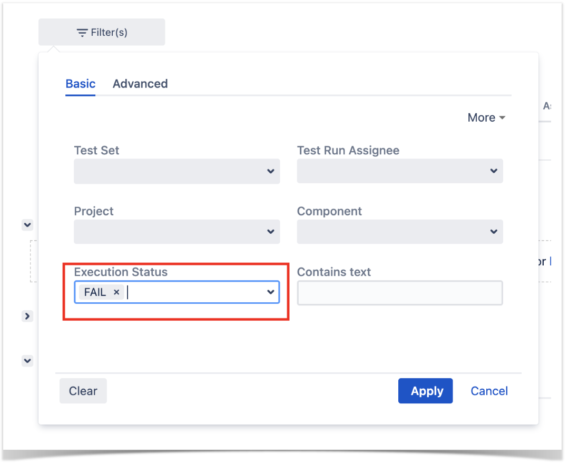Collapse the top section chevron on left
This screenshot has height=465, width=569.
27,225
